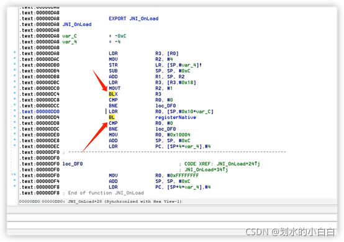Toggle the breakpoint dot beside 00000DD4 BL line

tap(15, 117)
